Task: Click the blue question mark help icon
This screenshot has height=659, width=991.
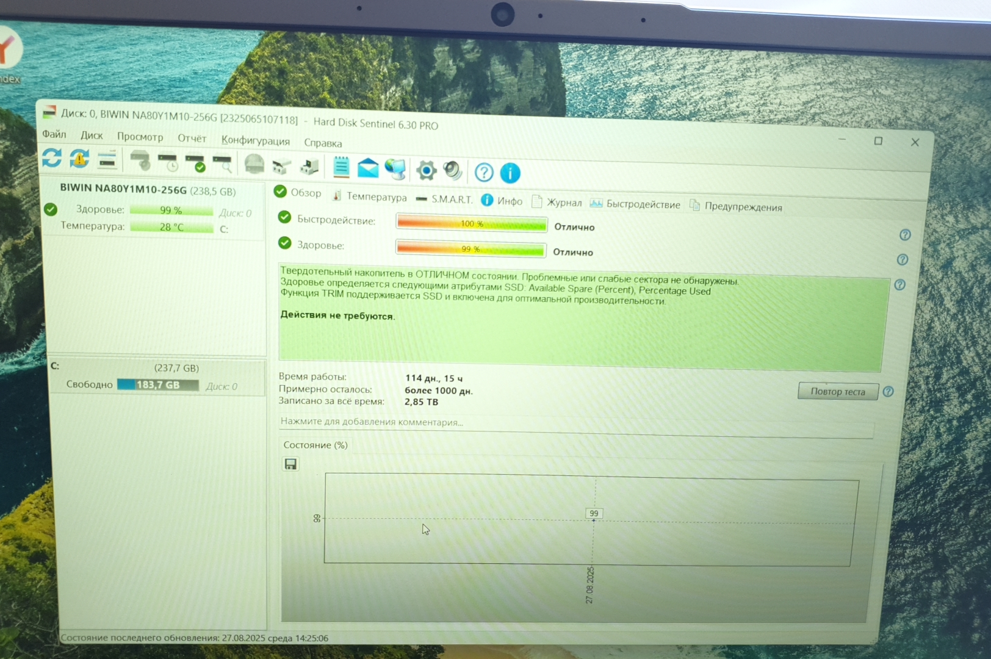Action: [x=484, y=173]
